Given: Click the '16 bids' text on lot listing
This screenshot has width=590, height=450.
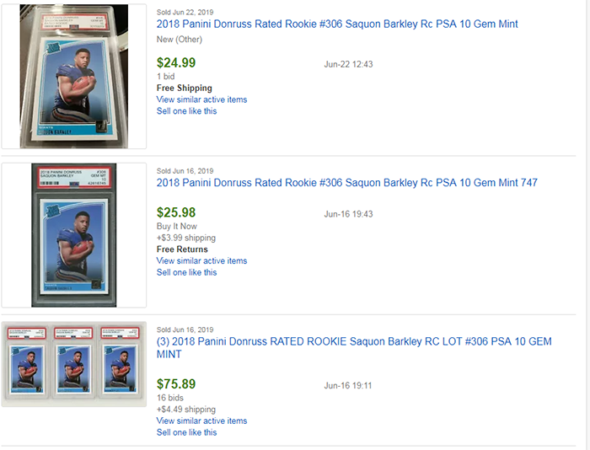Looking at the screenshot, I should [x=170, y=398].
